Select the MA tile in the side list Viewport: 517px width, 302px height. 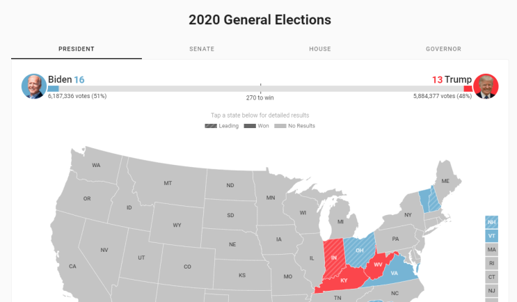click(492, 250)
